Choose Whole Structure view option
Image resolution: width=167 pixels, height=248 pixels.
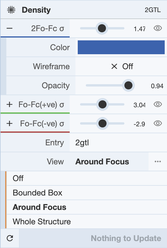pos(87,221)
